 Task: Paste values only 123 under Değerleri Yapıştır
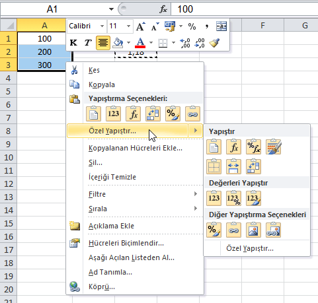coord(214,198)
